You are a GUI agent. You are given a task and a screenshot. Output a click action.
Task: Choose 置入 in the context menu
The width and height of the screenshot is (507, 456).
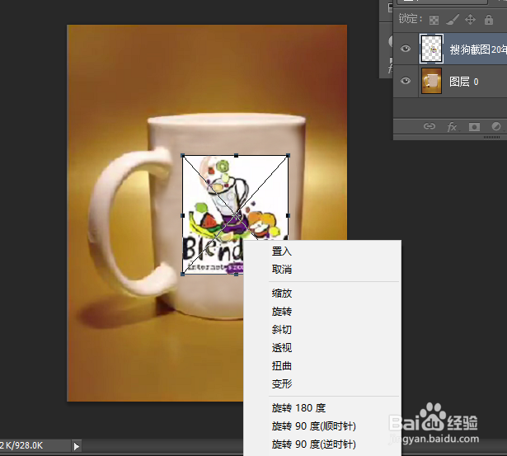point(282,252)
